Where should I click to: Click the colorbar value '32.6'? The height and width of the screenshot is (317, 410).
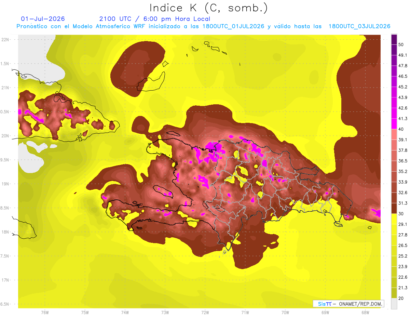pyautogui.click(x=403, y=193)
